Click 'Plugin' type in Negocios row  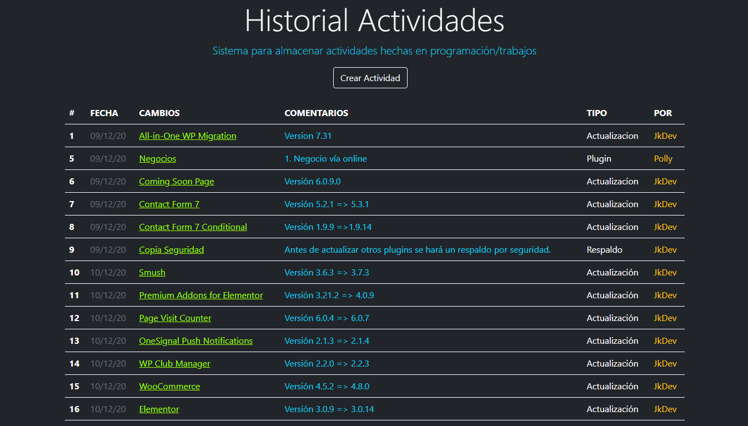599,159
